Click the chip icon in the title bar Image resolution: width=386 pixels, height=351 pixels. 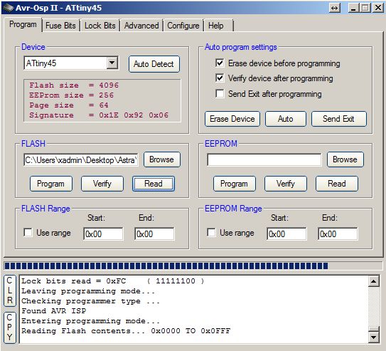pos(8,8)
